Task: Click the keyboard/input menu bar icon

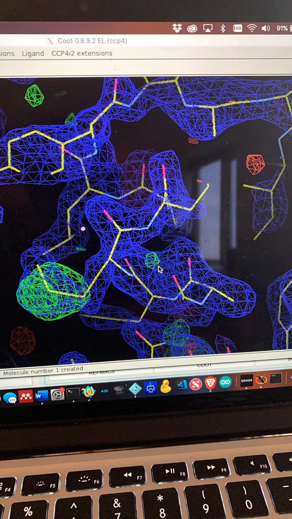Action: [237, 29]
